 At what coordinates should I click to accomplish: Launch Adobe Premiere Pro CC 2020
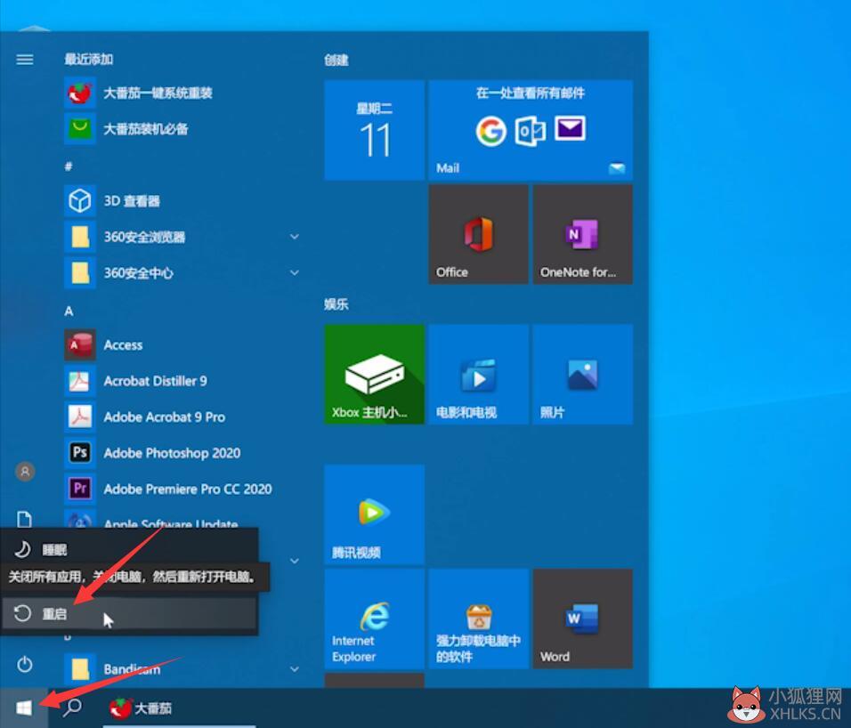[182, 489]
